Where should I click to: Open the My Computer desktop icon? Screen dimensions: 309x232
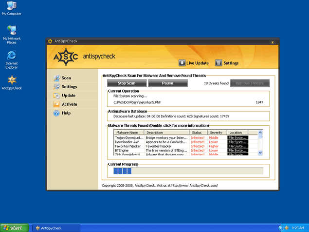[11, 6]
